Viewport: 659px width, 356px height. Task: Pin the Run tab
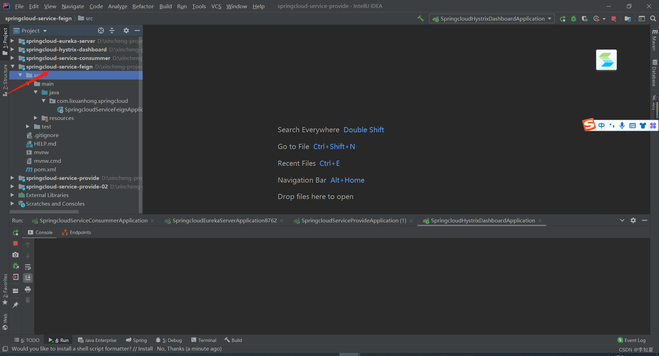tap(15, 305)
